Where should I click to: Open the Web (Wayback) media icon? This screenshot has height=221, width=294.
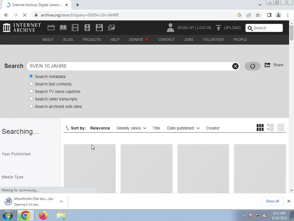(51, 28)
